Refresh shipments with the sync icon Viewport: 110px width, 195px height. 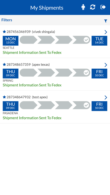93,7
